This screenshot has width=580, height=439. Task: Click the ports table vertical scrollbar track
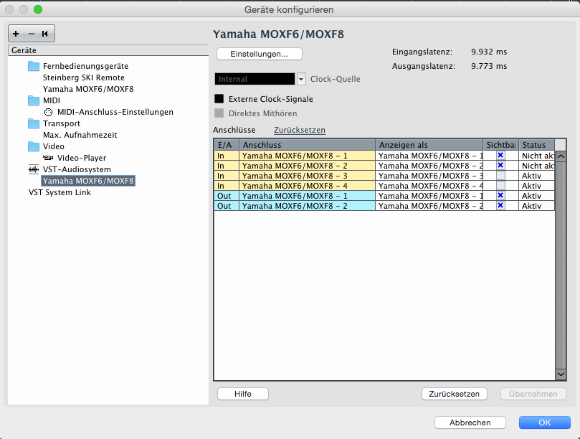[561, 265]
